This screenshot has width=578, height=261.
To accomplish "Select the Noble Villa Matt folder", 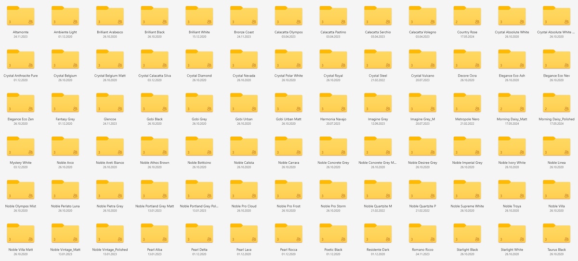I will tap(20, 233).
